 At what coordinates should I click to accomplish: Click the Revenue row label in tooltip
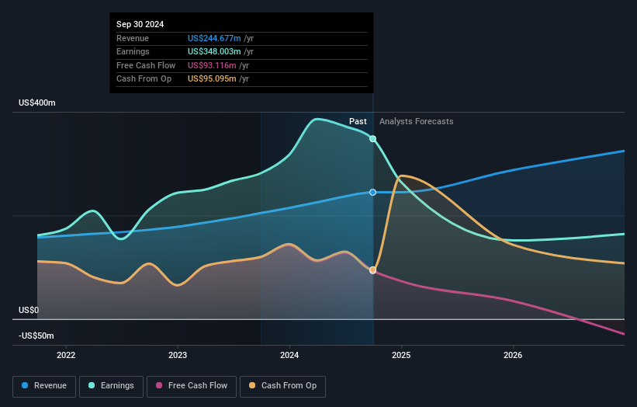[x=133, y=38]
